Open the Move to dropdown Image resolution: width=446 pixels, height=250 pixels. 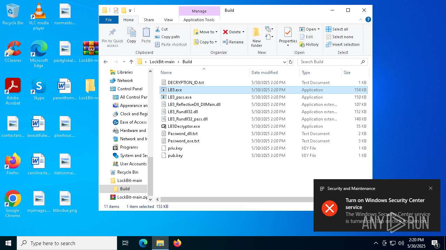206,32
